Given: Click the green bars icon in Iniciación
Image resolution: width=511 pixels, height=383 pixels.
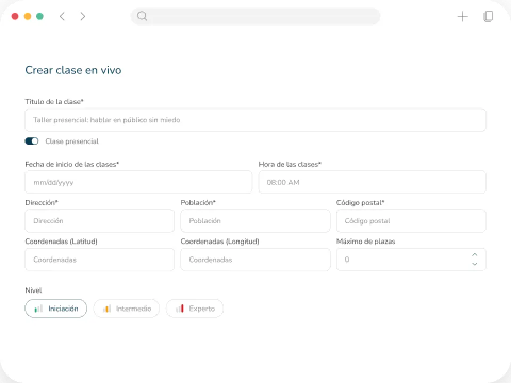Looking at the screenshot, I should coord(38,309).
